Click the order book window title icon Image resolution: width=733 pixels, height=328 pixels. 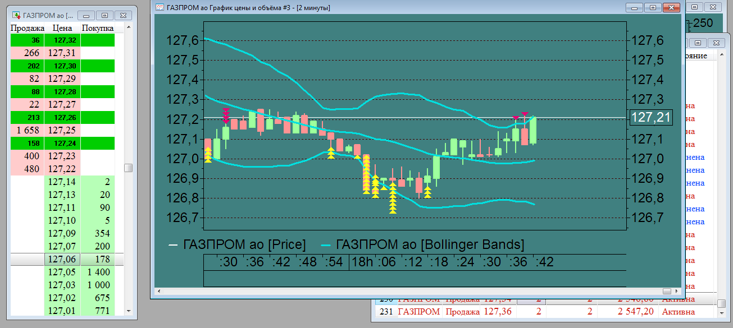[x=16, y=15]
